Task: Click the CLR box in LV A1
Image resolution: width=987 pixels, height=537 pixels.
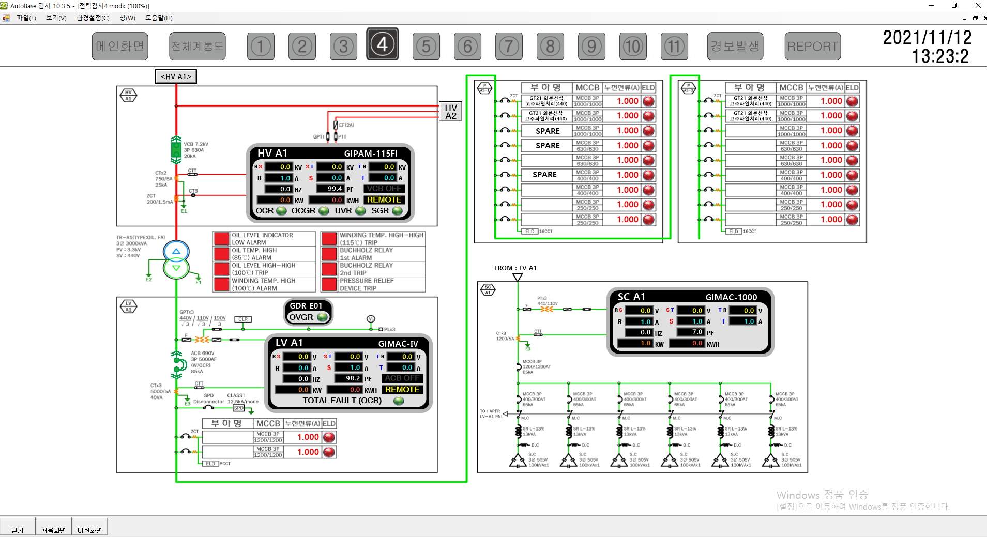Action: point(243,319)
